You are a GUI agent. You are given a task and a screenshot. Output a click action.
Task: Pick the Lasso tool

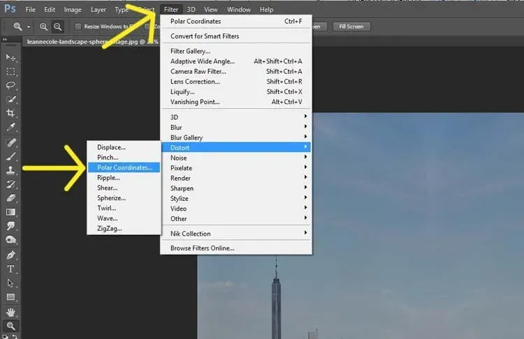point(11,85)
